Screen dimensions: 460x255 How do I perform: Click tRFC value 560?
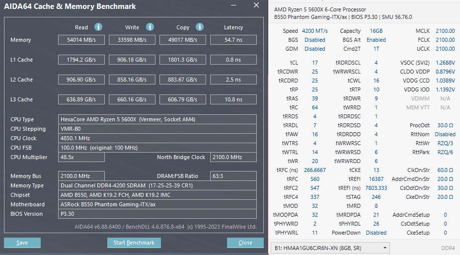click(315, 179)
